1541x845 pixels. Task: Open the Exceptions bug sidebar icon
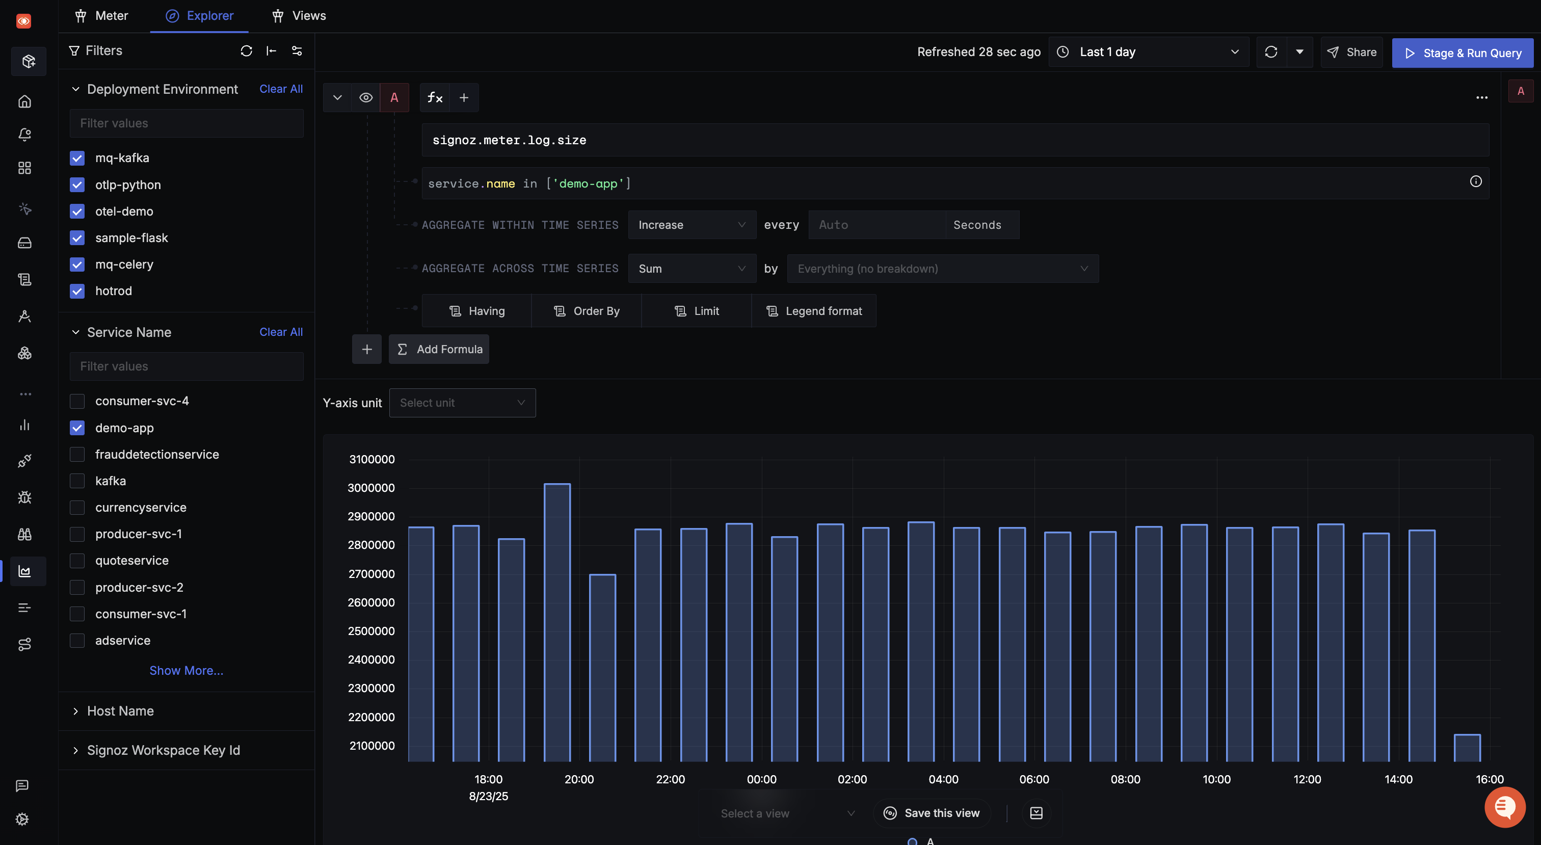tap(24, 497)
